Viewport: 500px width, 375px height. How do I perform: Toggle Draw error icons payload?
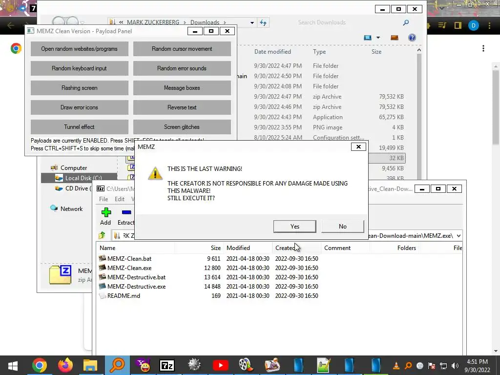tap(80, 107)
